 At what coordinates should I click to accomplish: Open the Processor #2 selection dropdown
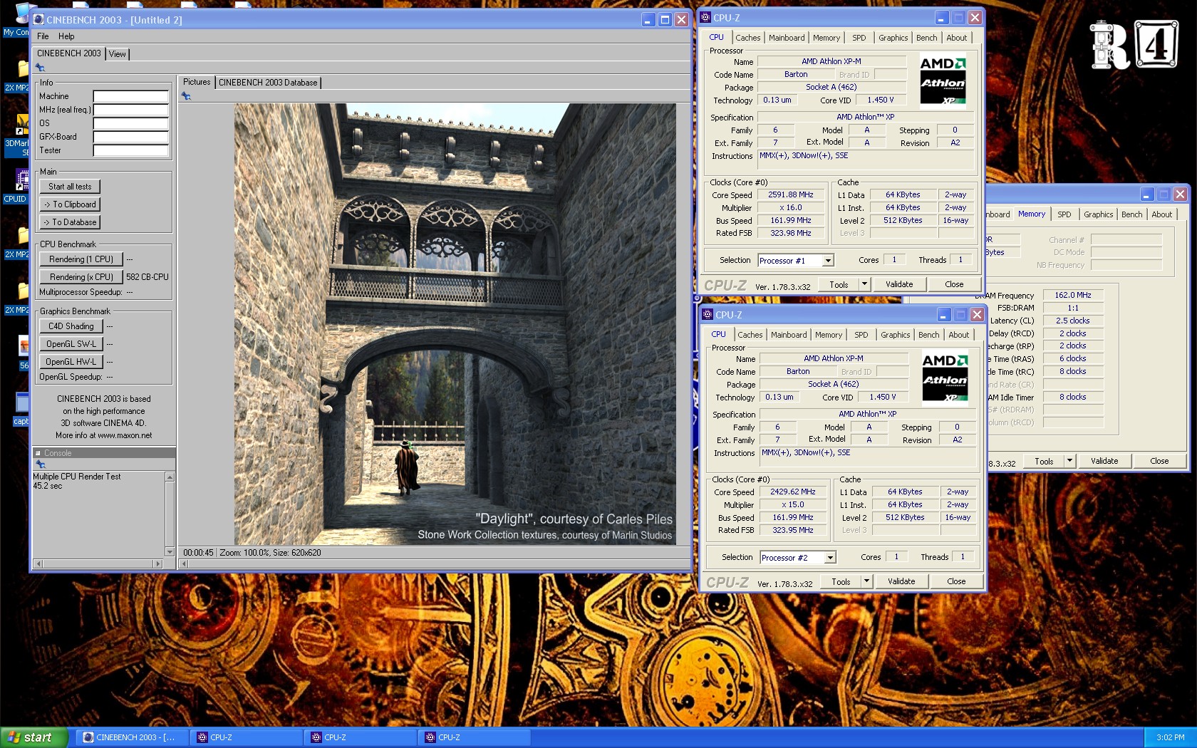pyautogui.click(x=830, y=558)
